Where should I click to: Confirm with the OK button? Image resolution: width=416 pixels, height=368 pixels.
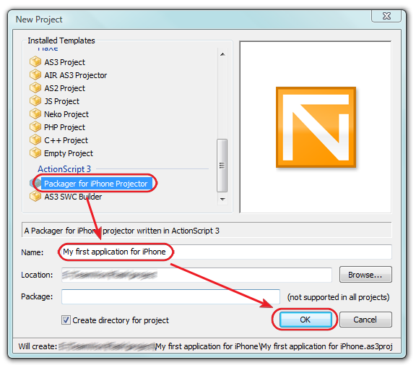point(305,320)
